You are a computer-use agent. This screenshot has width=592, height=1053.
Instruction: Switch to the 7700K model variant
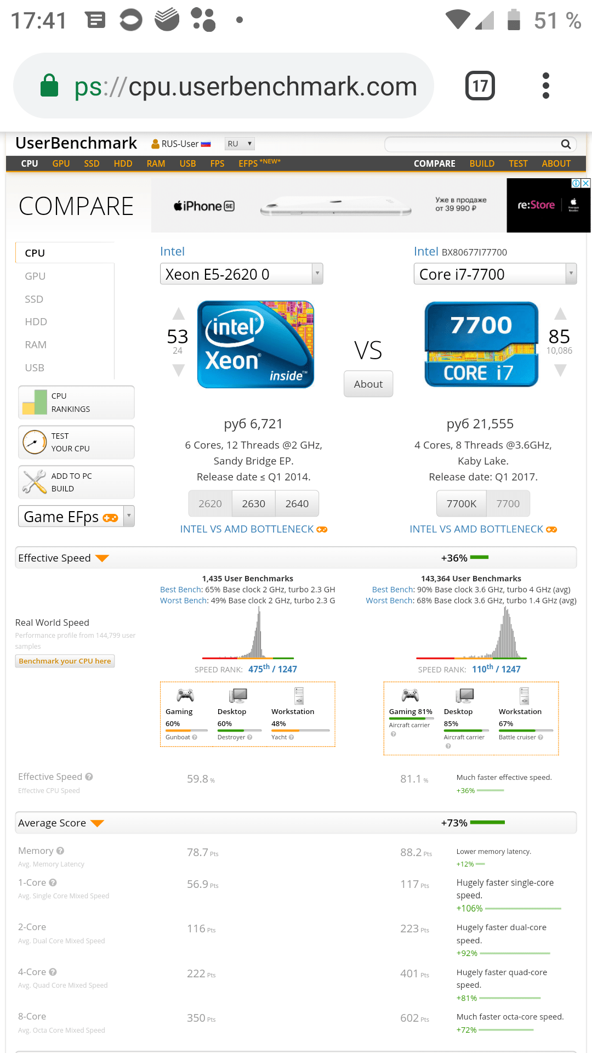pos(461,503)
